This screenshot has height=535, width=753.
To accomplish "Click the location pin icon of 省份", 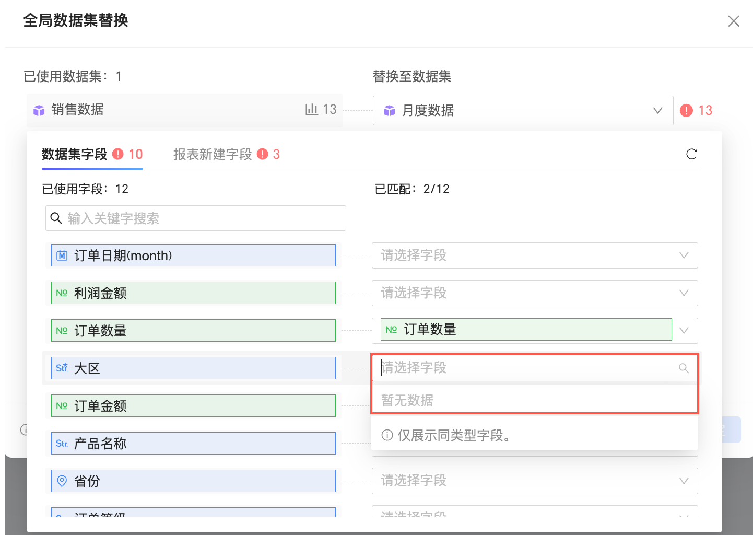I will 62,481.
